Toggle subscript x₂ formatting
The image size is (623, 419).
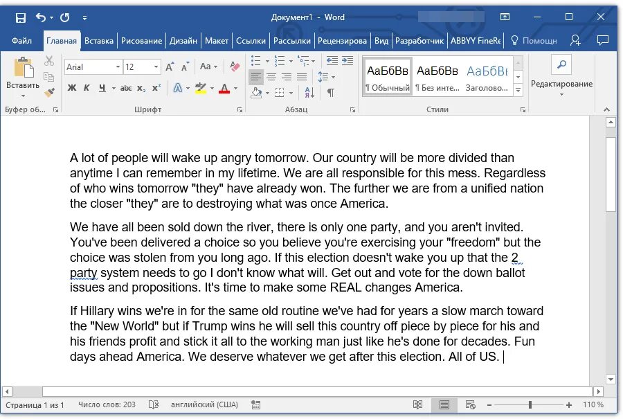[141, 88]
